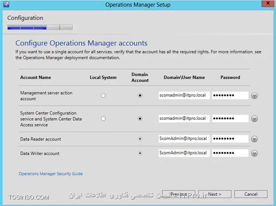Viewport: 276px width, 206px height.
Task: Click the Local System column header
Action: tap(103, 78)
